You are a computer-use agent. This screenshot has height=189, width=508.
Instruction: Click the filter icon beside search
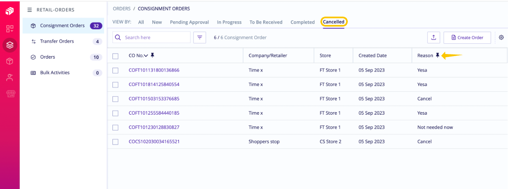(200, 37)
